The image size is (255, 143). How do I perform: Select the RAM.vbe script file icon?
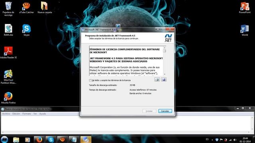click(8, 30)
